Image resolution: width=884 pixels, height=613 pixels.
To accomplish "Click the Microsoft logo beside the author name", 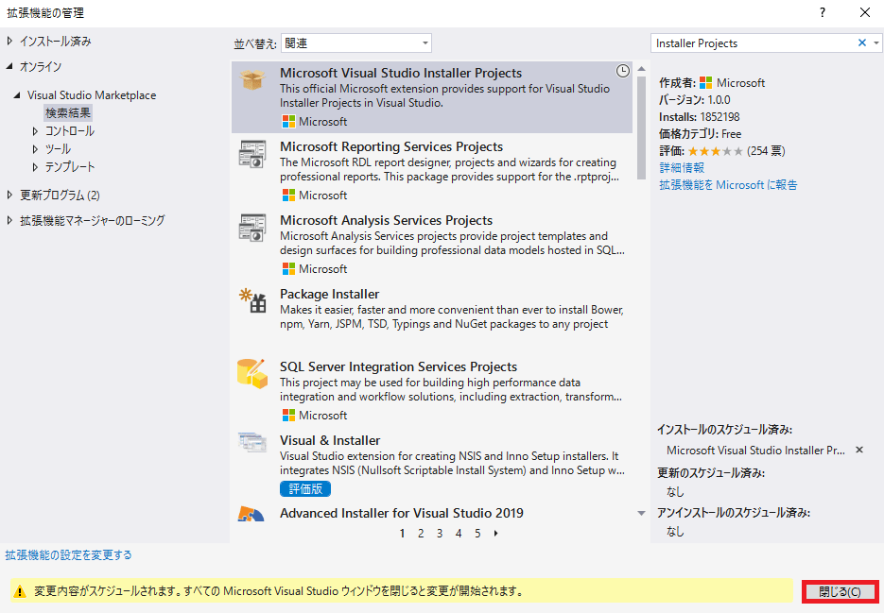I will [x=706, y=83].
